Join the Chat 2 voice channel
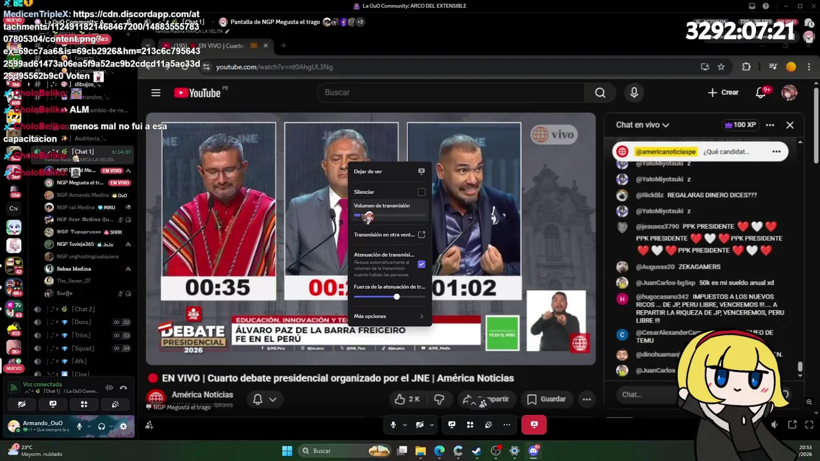 point(83,309)
